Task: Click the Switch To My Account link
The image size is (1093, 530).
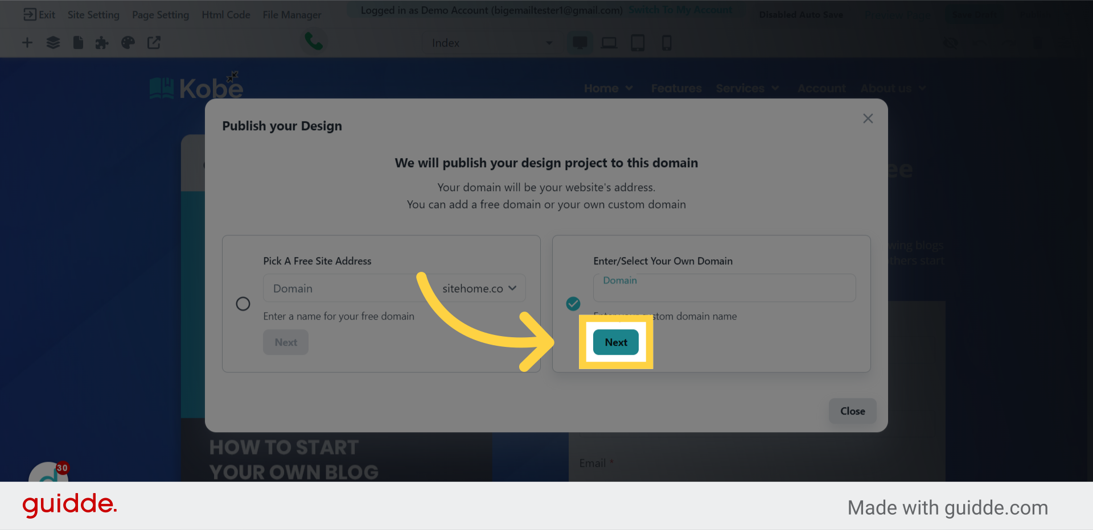Action: 681,10
